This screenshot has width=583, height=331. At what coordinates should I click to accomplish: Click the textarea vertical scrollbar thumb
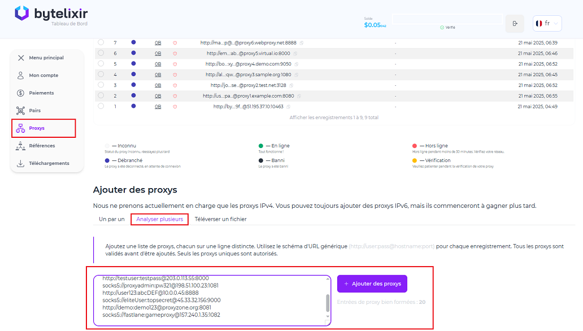(x=328, y=303)
